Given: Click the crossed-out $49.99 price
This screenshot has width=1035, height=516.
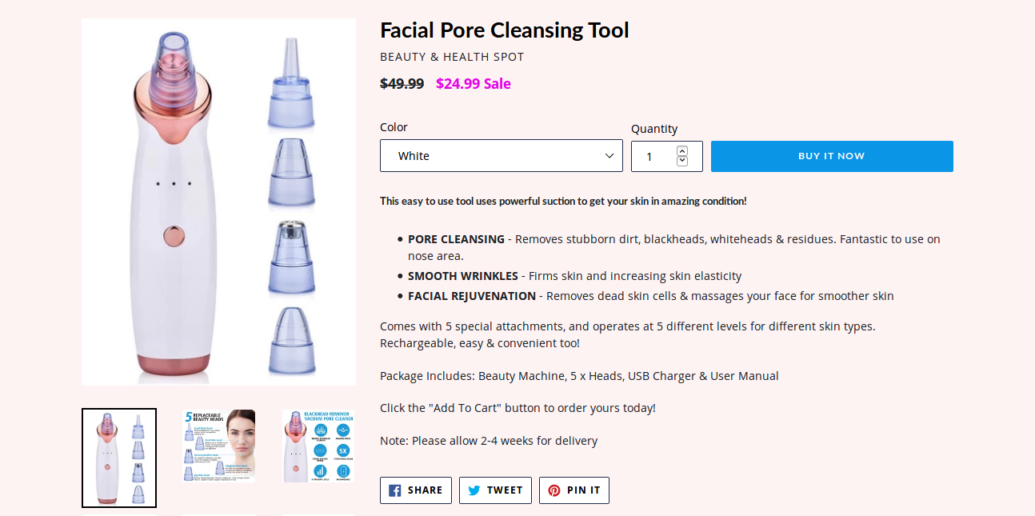Looking at the screenshot, I should coord(402,83).
